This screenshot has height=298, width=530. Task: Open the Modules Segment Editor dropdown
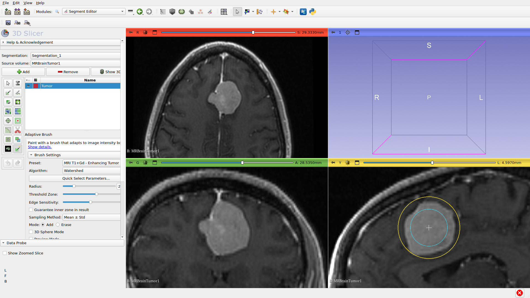94,12
